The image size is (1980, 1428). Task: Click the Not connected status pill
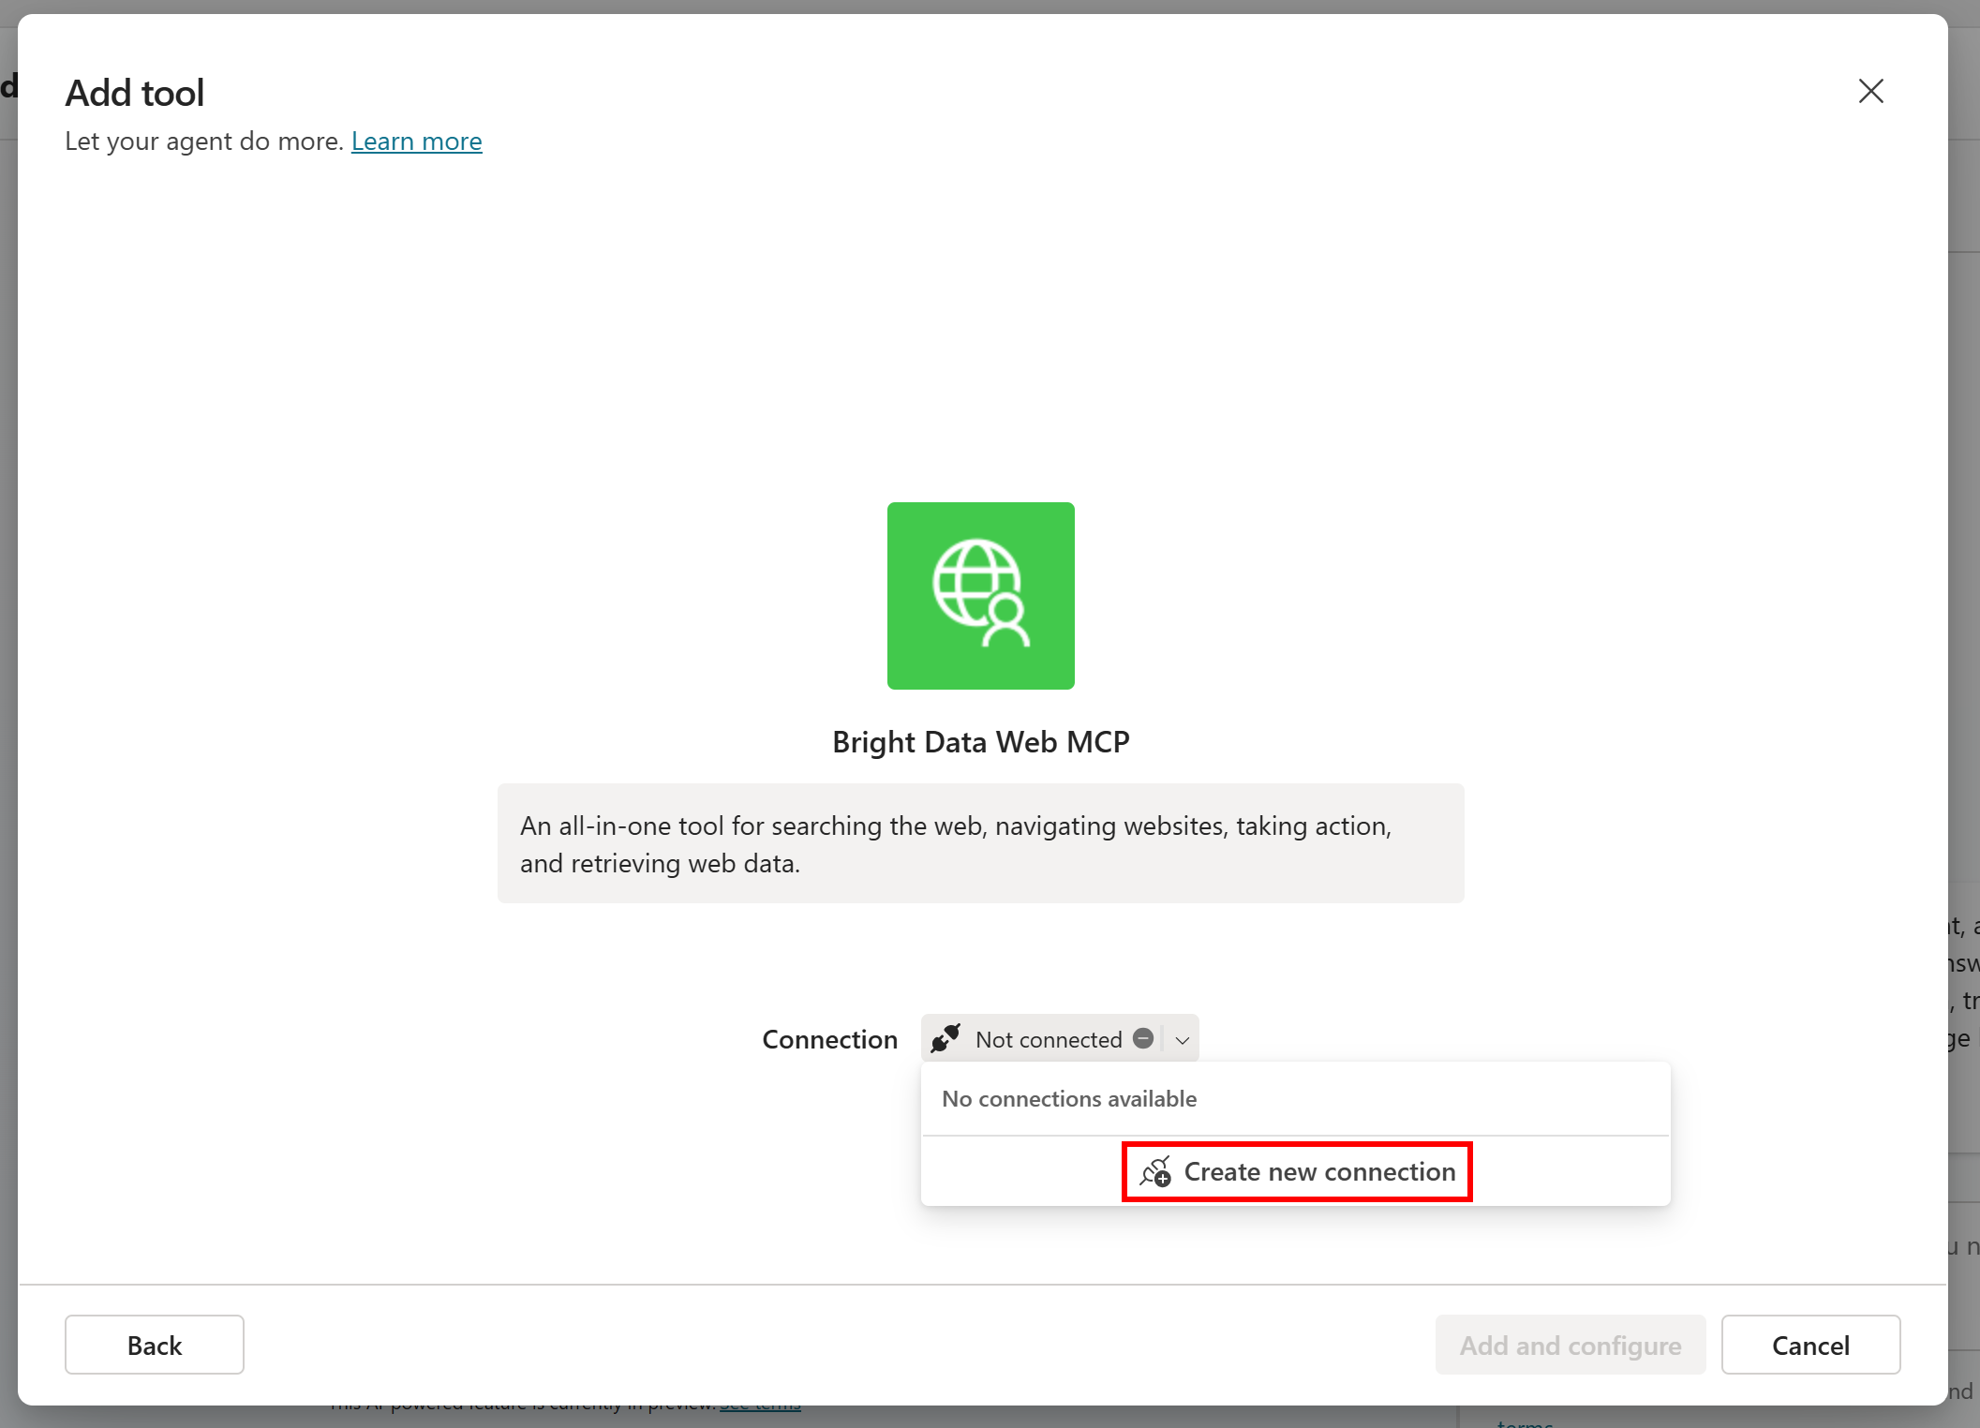click(x=1050, y=1038)
